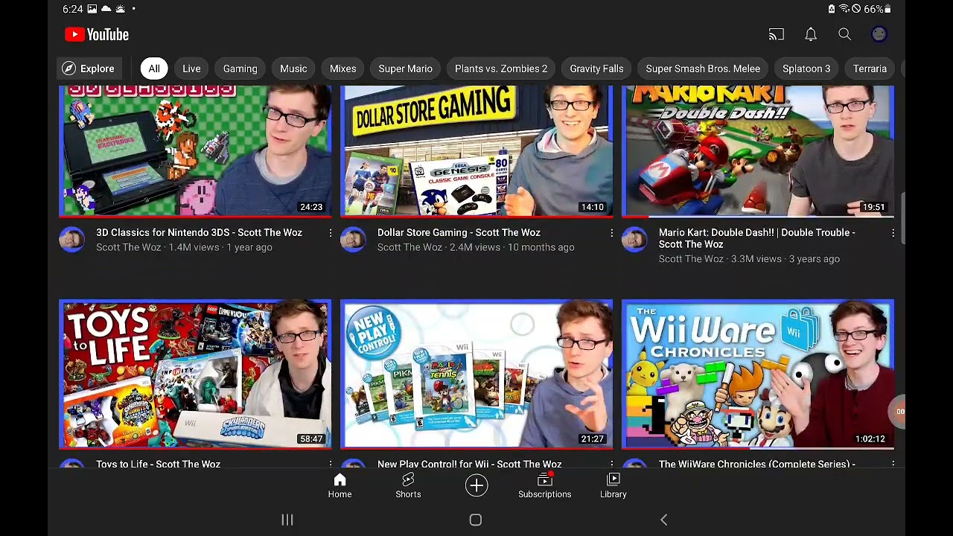Play the Dollar Store Gaming thumbnail
The image size is (953, 536).
pyautogui.click(x=476, y=151)
